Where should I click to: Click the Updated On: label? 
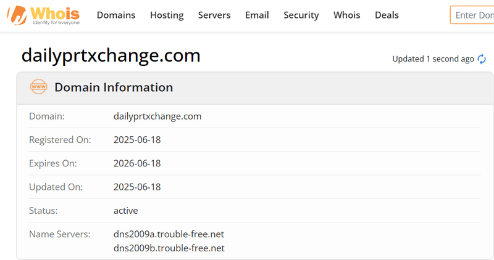[56, 187]
